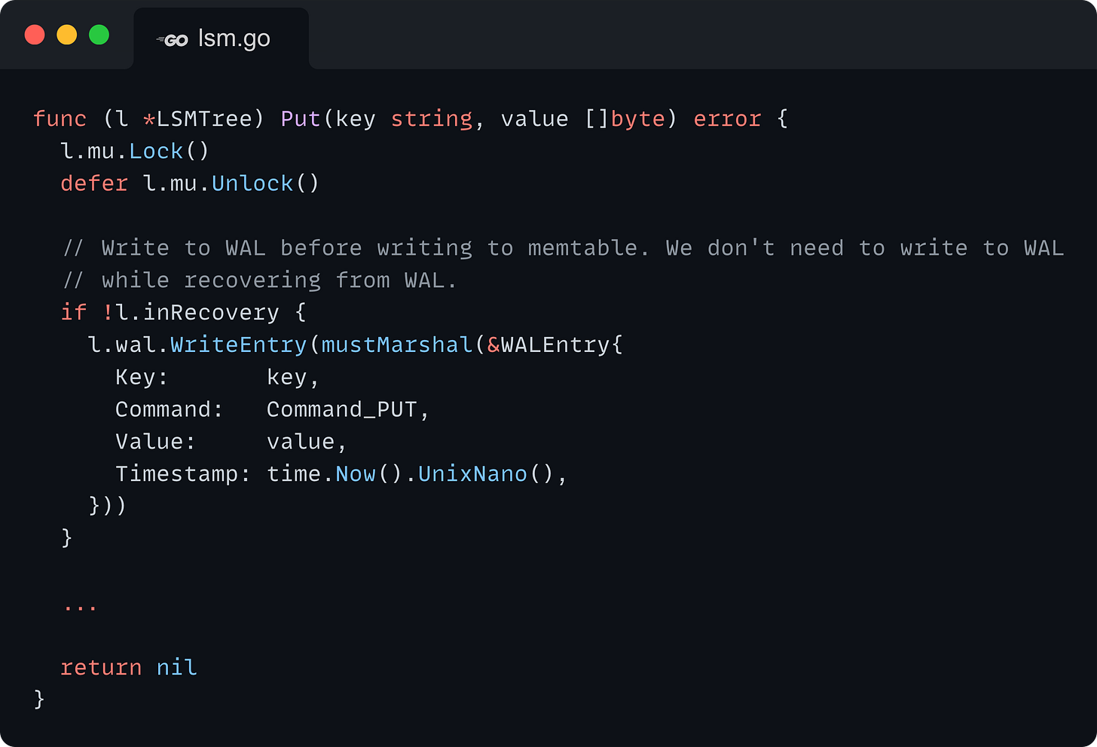Click the Unlock method call

pos(252,182)
